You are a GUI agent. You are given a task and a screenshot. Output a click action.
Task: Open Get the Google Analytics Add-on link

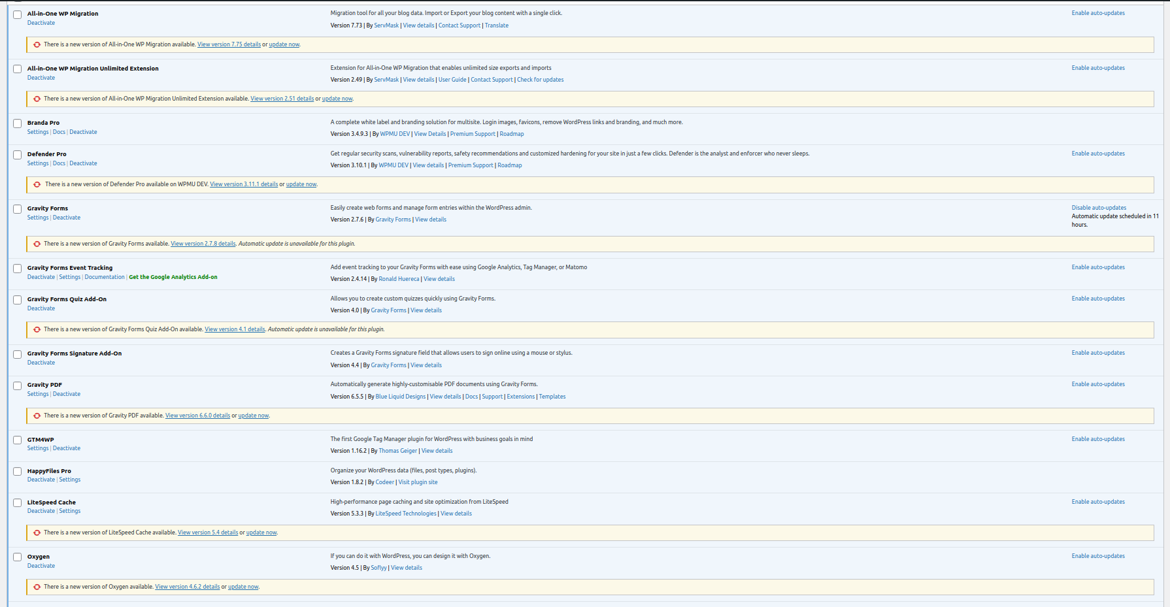(x=173, y=277)
